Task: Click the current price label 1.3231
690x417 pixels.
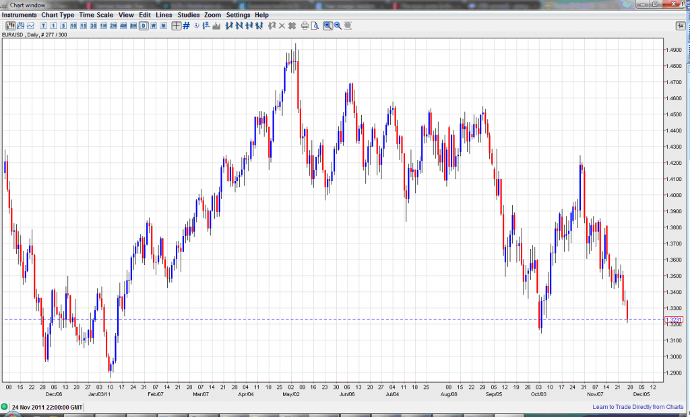Action: pyautogui.click(x=674, y=320)
